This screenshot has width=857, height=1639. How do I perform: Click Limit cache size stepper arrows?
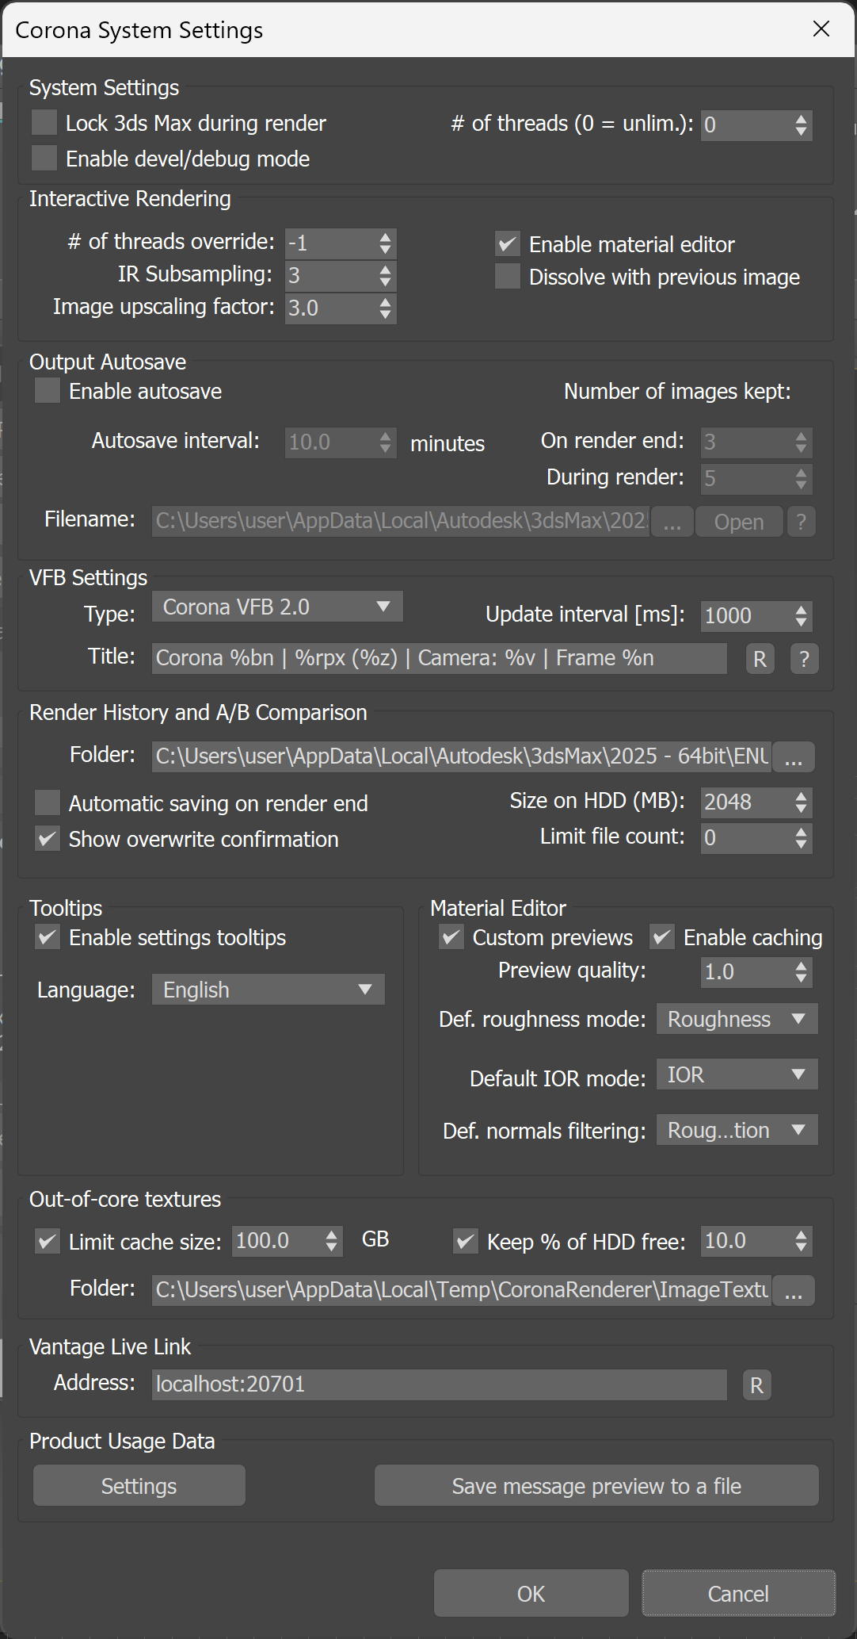point(332,1241)
